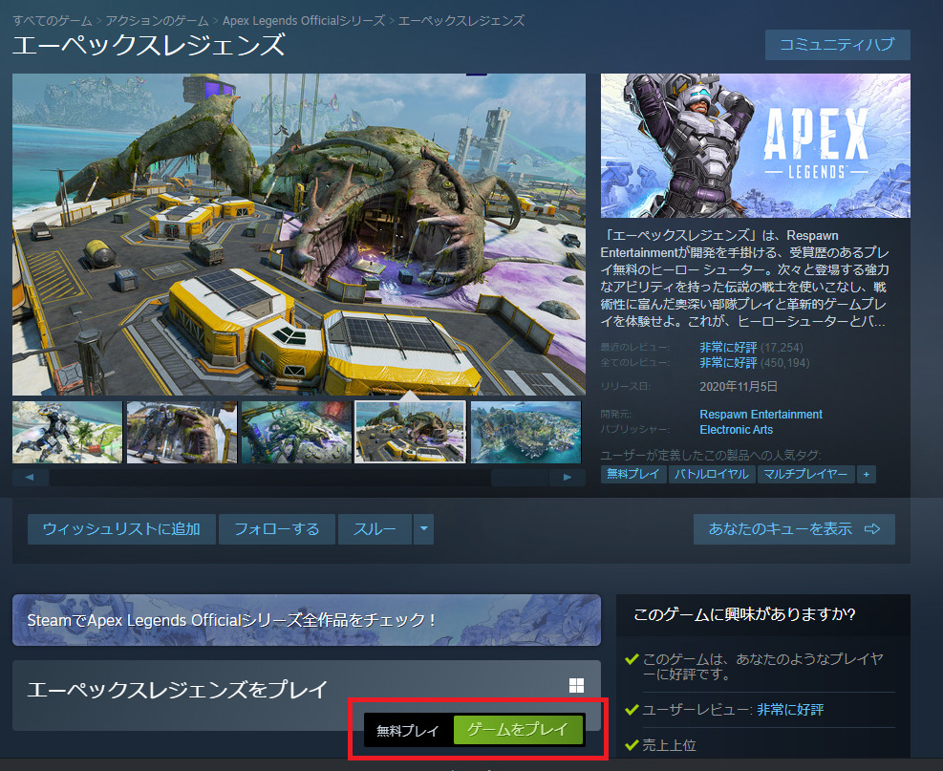Click the right arrow of thumbnail strip

568,478
